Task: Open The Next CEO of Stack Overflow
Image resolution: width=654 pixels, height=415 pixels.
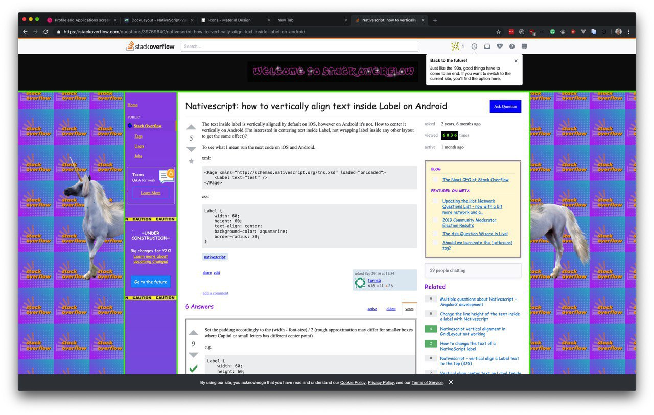Action: coord(476,180)
